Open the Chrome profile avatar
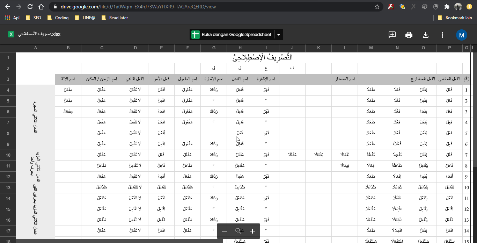Viewport: 477px width, 243px height. pos(458,7)
